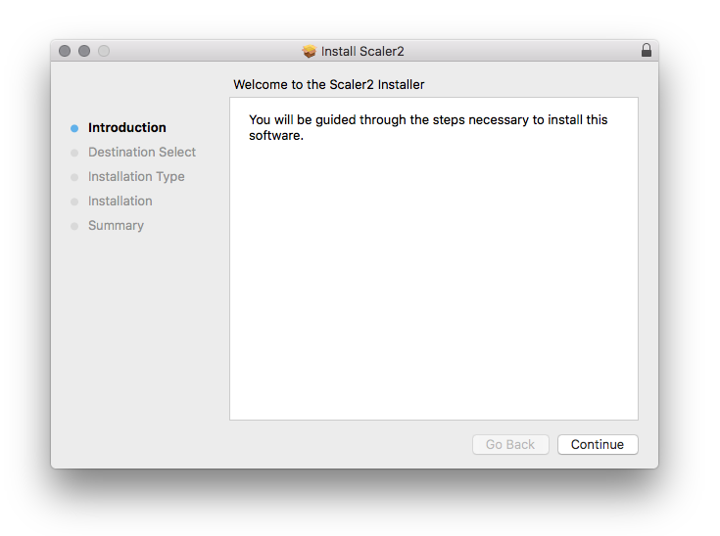Click the disabled zoom window button
Screen dimensions: 720x536
pyautogui.click(x=104, y=51)
